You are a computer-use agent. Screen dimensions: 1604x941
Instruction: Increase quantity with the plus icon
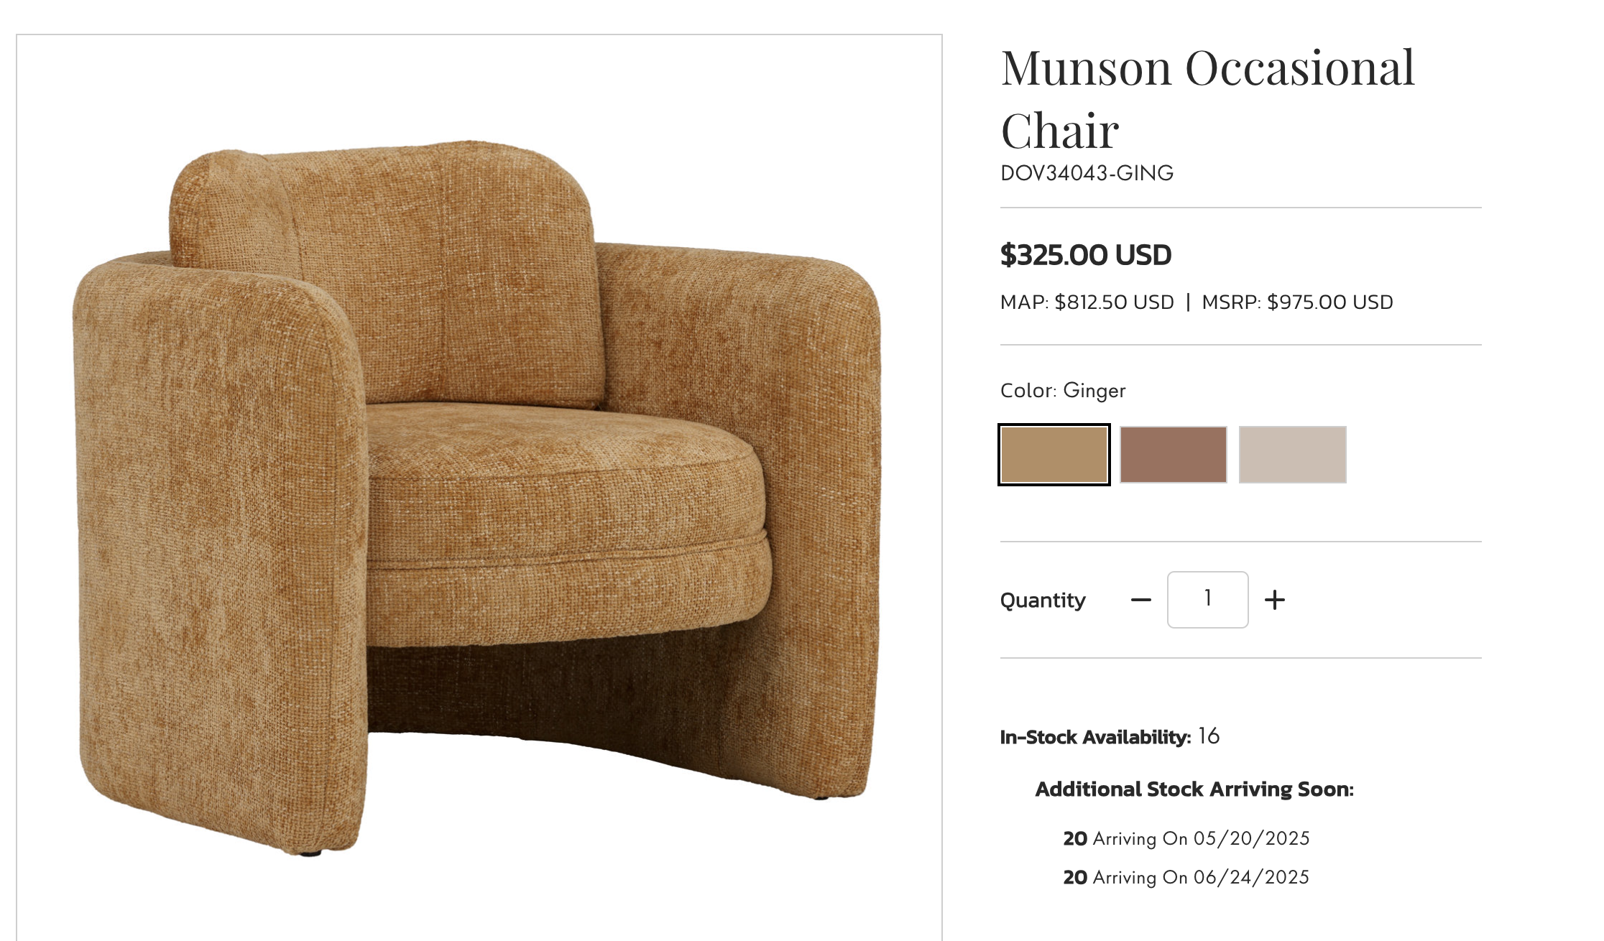[1275, 600]
